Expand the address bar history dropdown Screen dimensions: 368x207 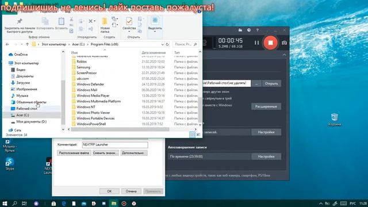[162, 44]
